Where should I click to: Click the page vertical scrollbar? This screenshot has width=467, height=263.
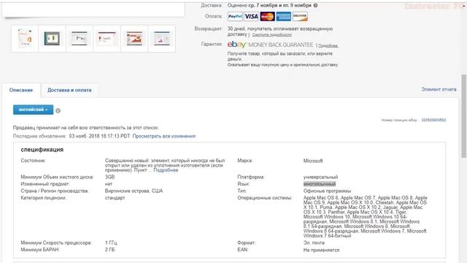tap(464, 116)
